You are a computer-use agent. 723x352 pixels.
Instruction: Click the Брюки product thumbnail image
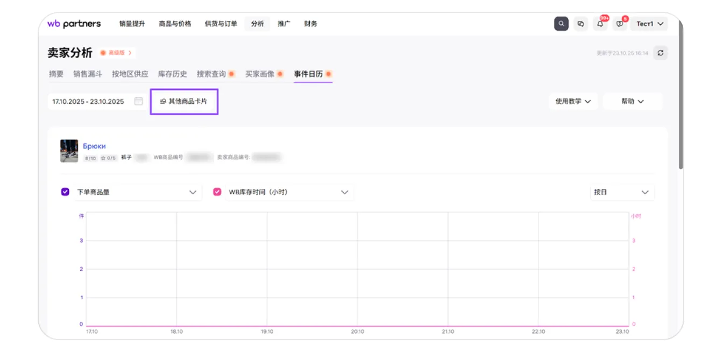click(x=69, y=151)
